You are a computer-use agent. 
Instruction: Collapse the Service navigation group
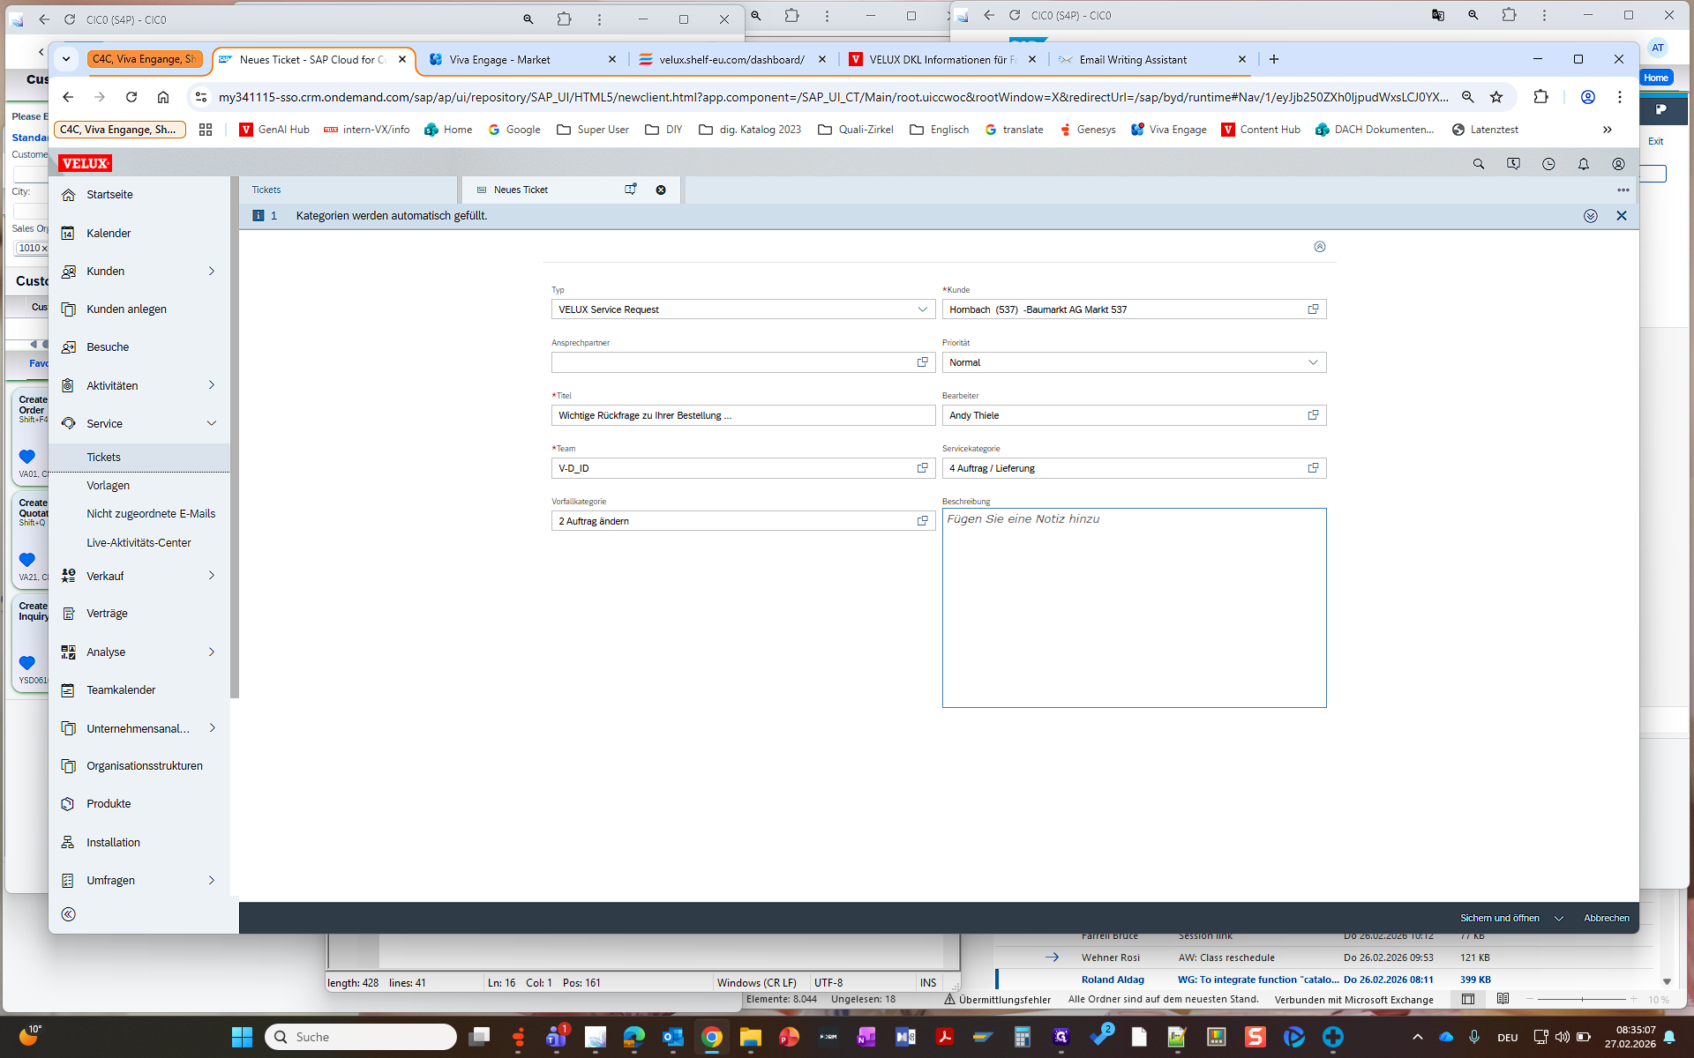click(212, 424)
